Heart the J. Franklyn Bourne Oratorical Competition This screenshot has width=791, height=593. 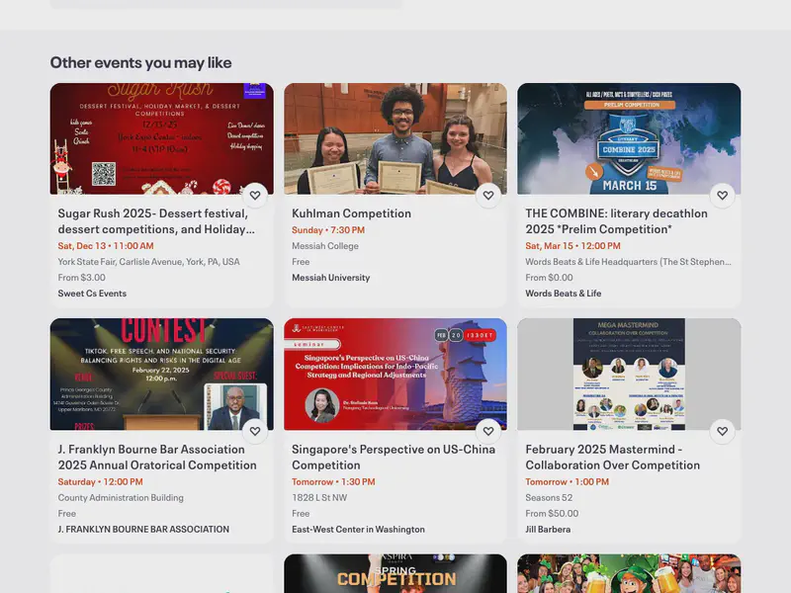tap(255, 431)
